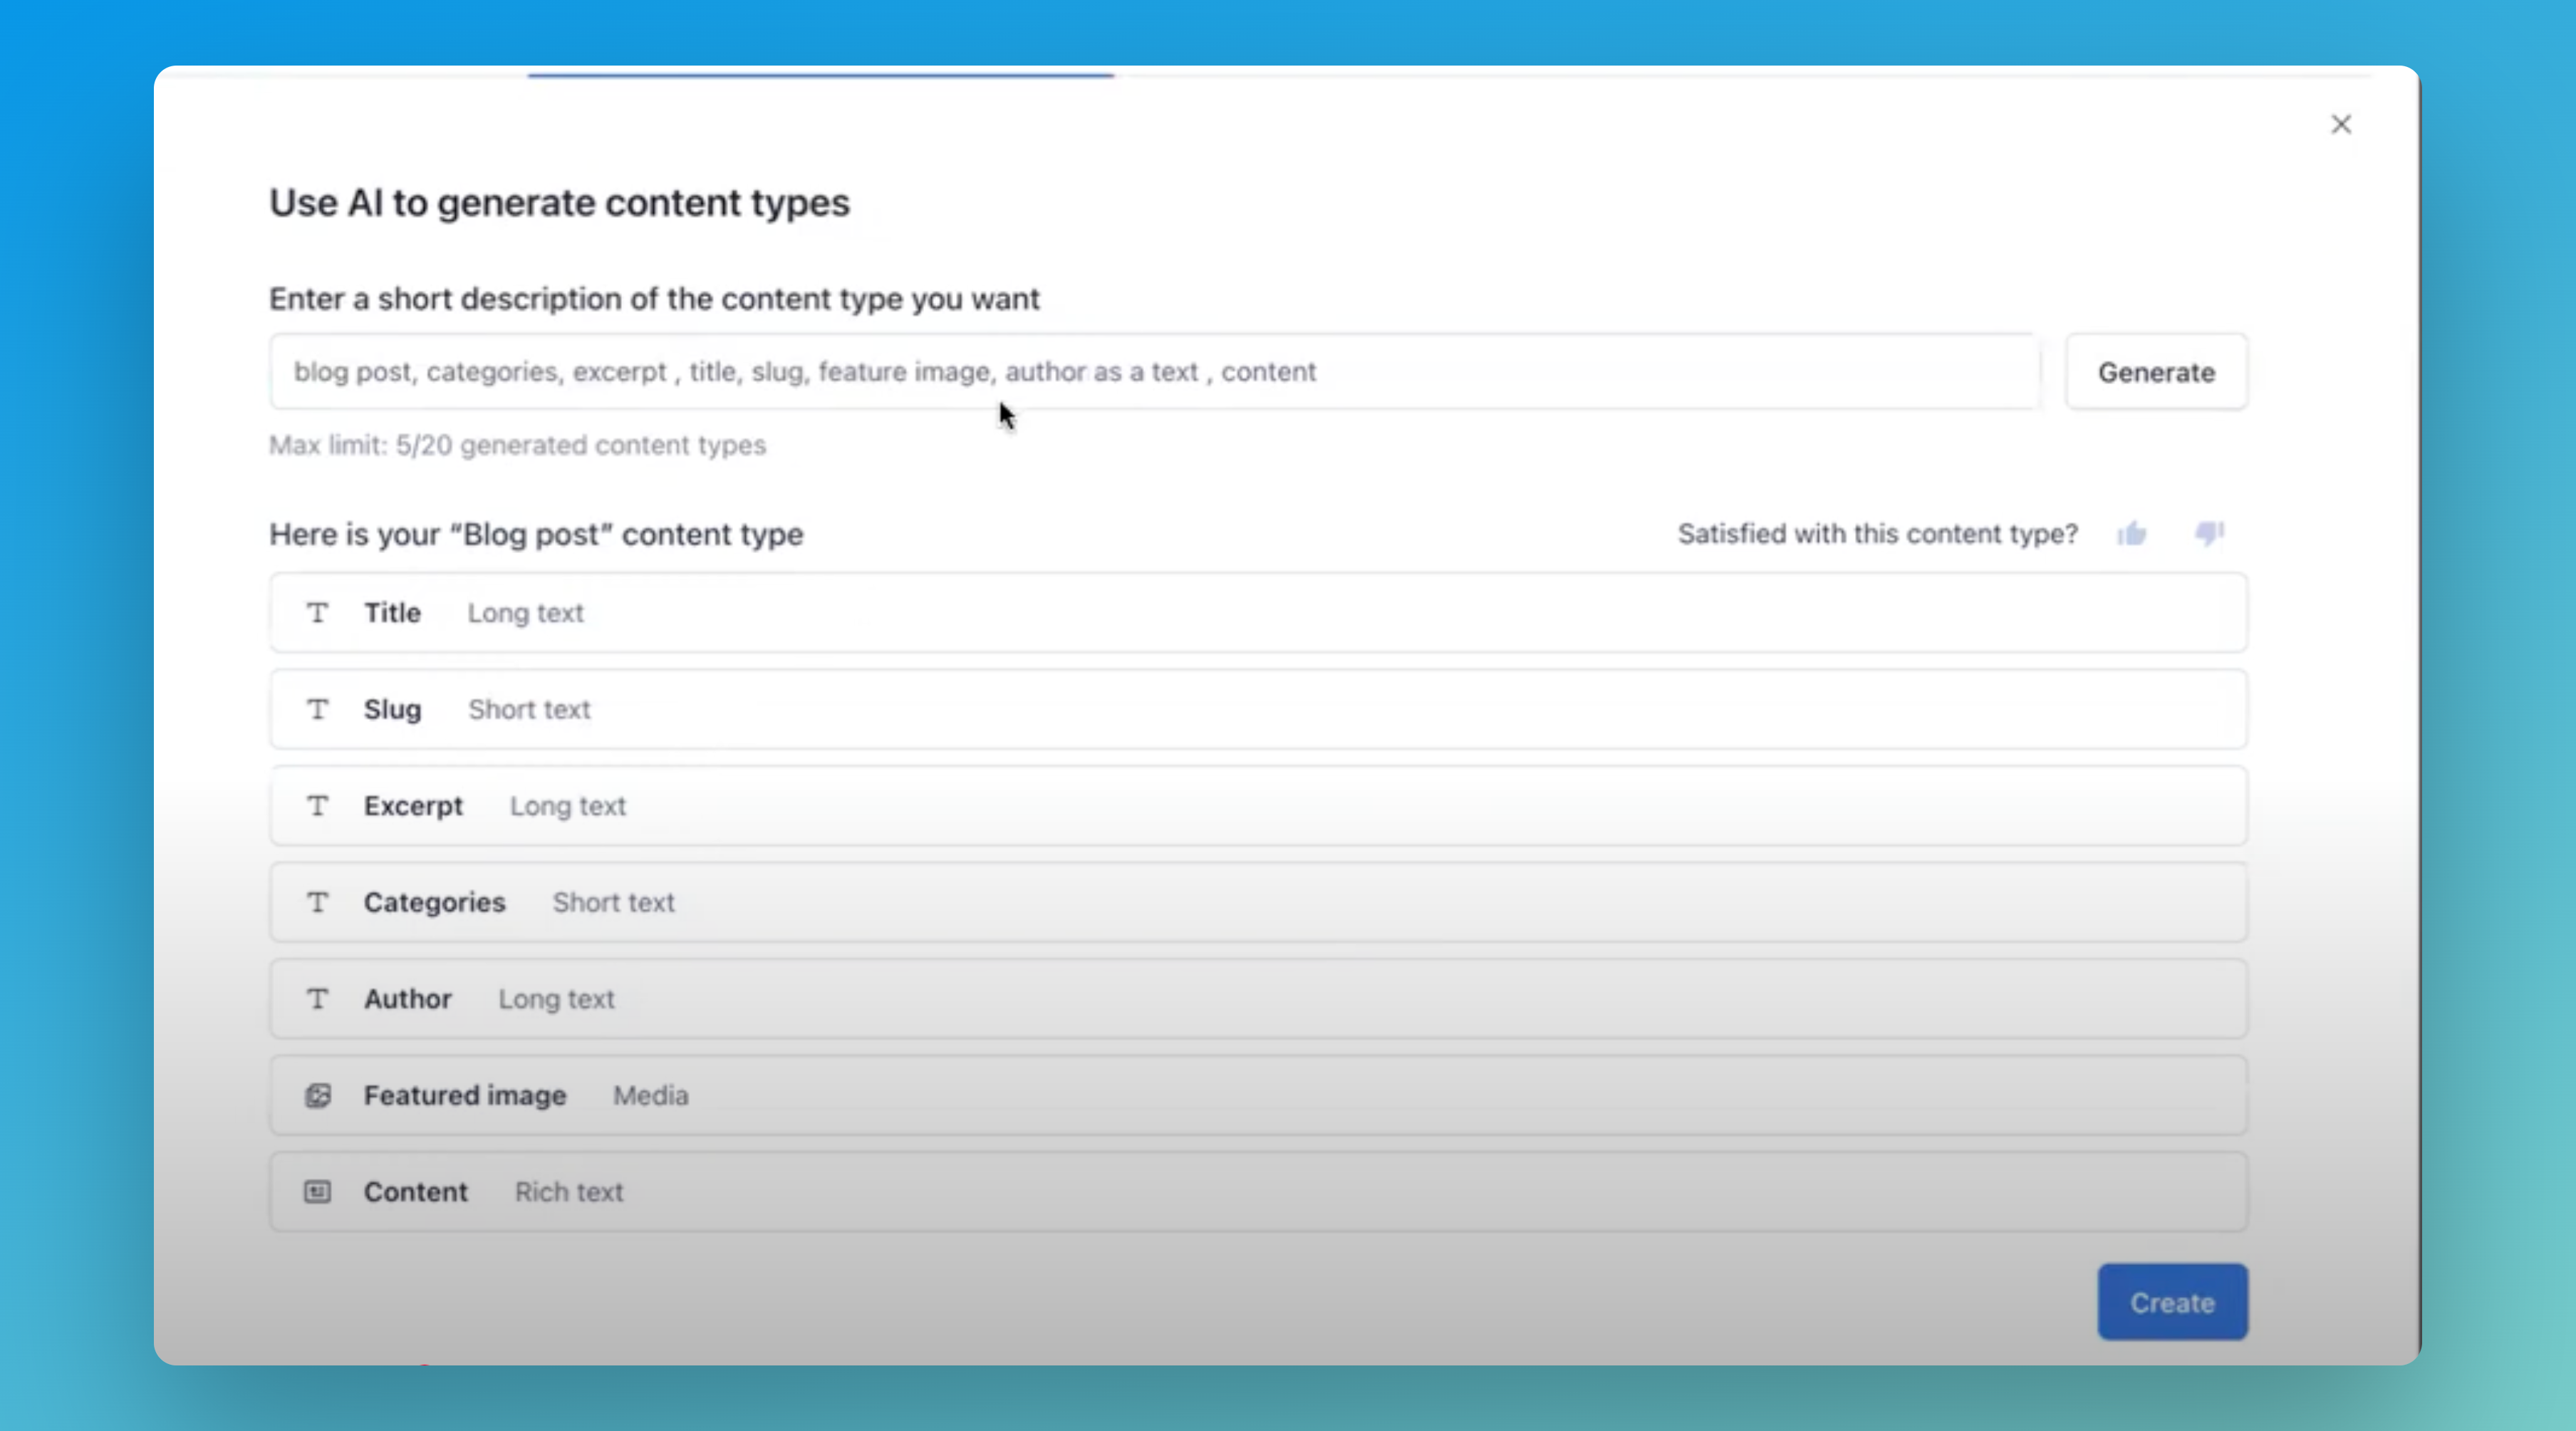
Task: Click the text icon beside Author
Action: (317, 998)
